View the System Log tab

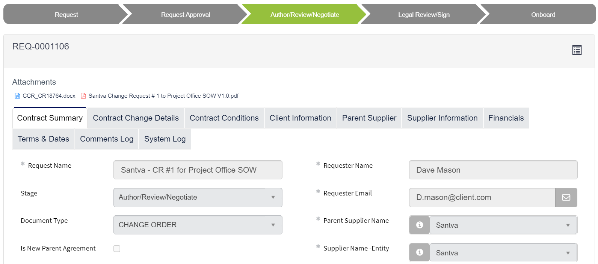click(165, 139)
